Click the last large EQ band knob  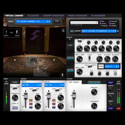[116, 48]
